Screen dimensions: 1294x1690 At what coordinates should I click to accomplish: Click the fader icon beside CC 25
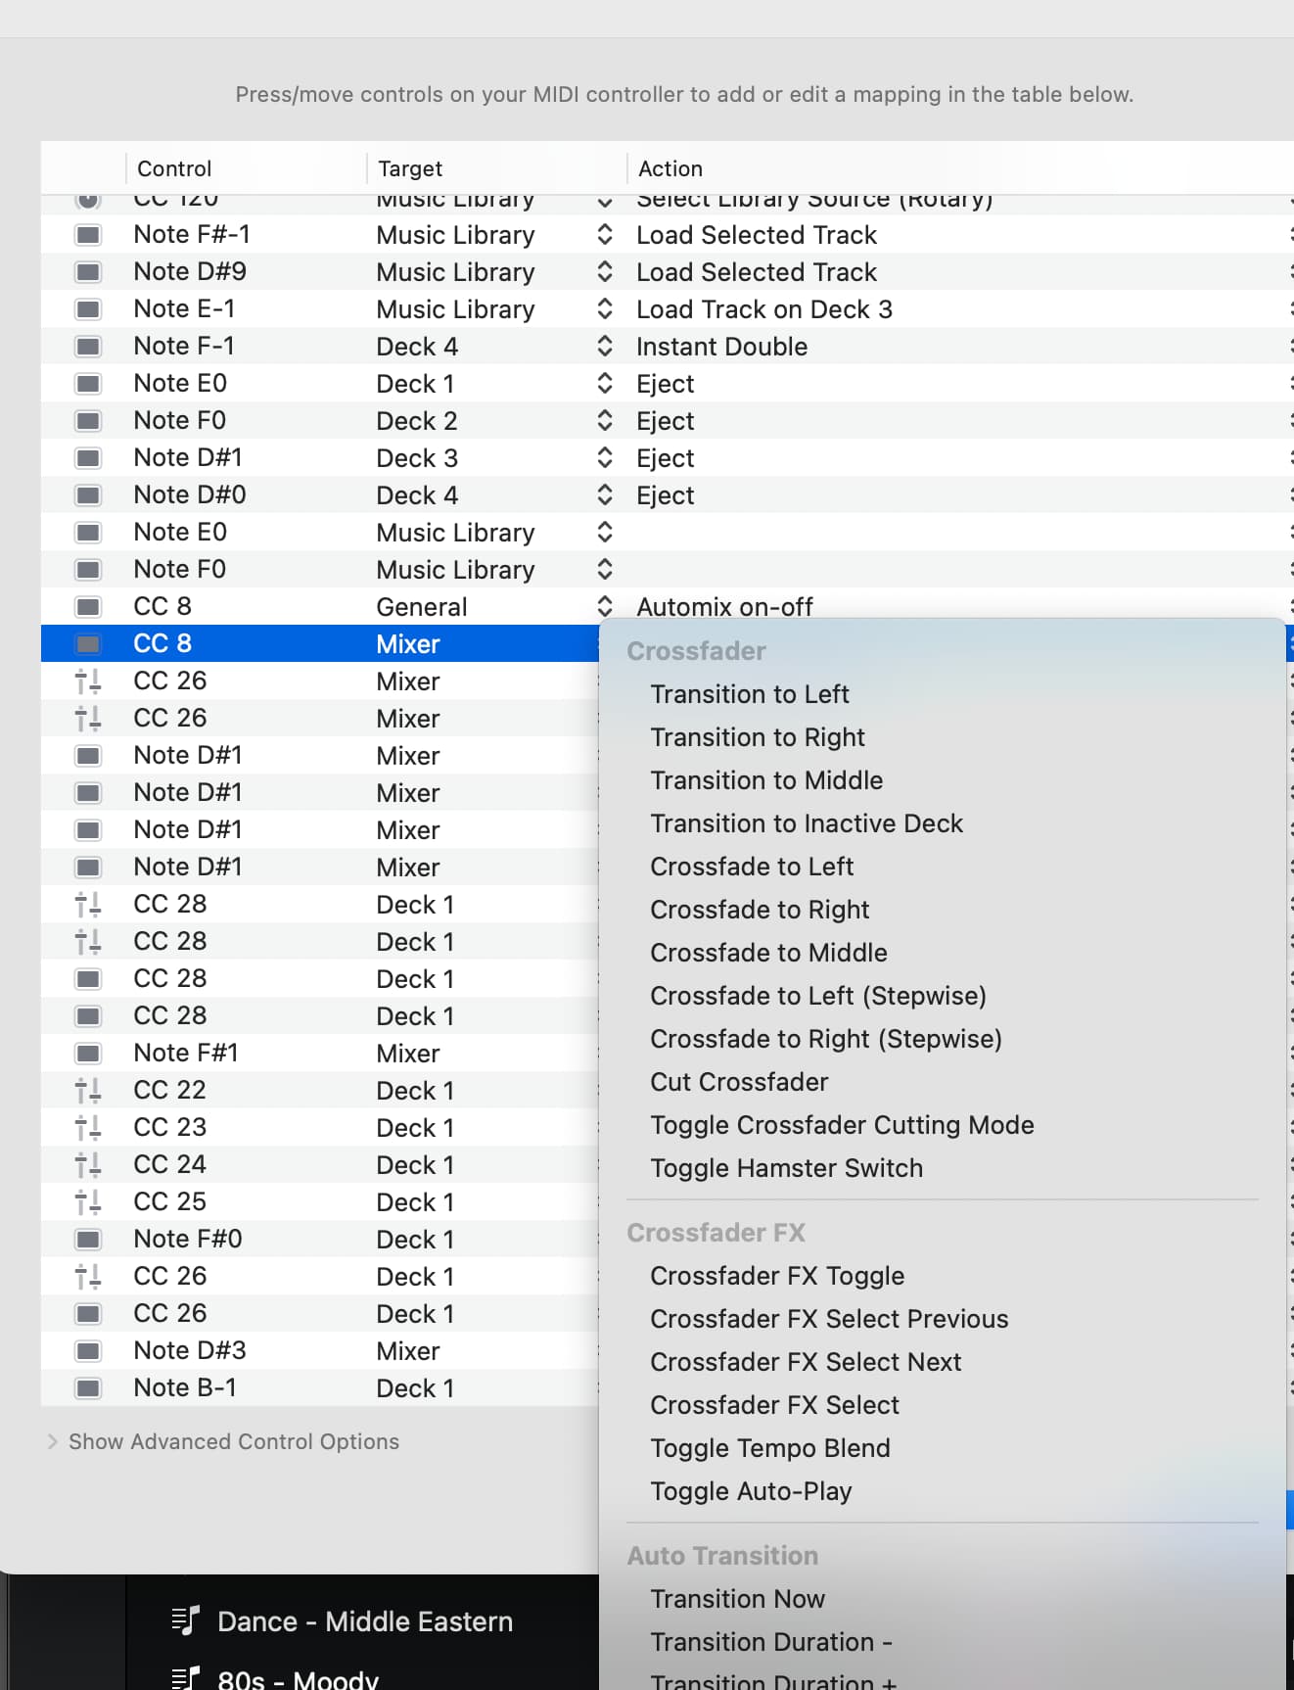(88, 1202)
